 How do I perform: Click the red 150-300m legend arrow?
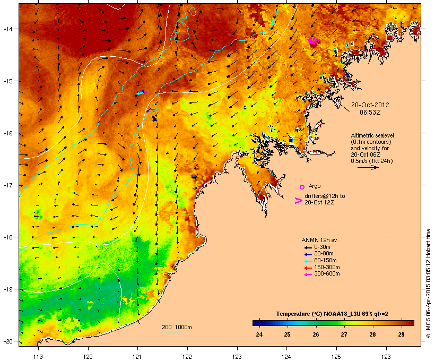(308, 268)
